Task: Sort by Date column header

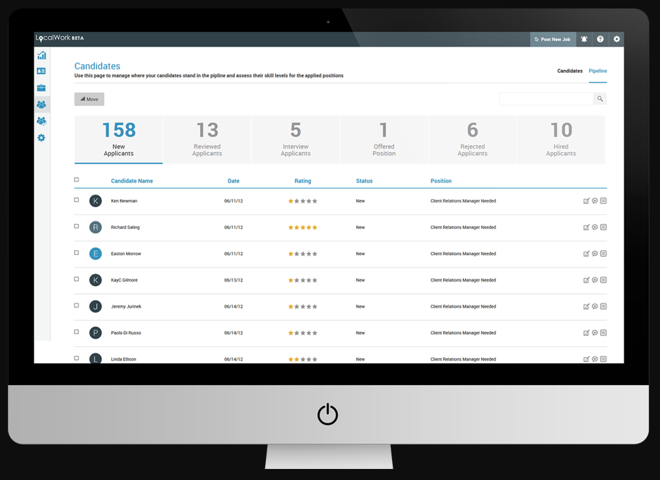Action: click(x=234, y=181)
